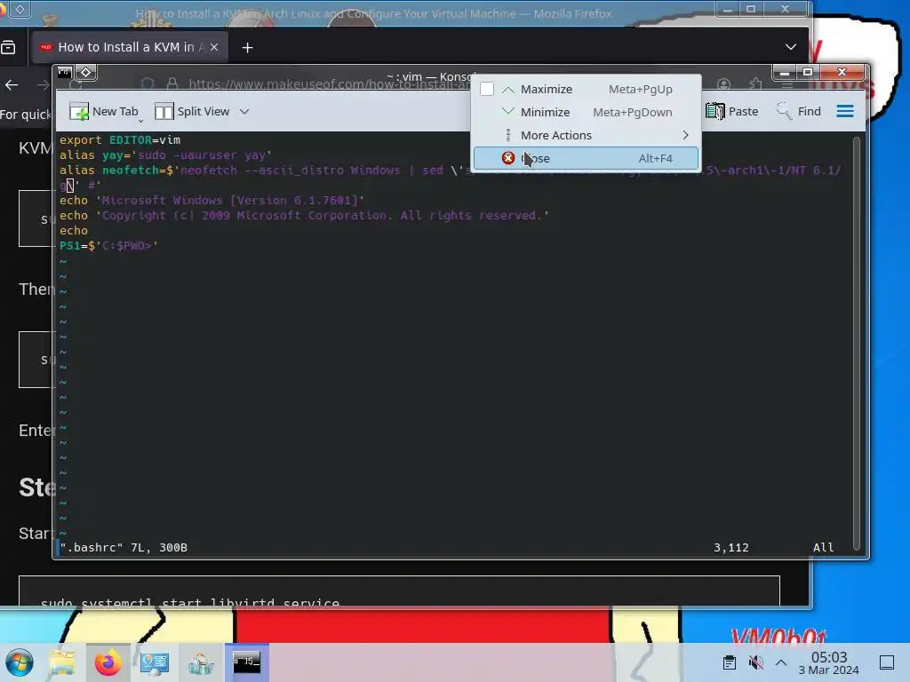Open Firefox View icon beside the tabs
The height and width of the screenshot is (682, 910).
point(8,48)
